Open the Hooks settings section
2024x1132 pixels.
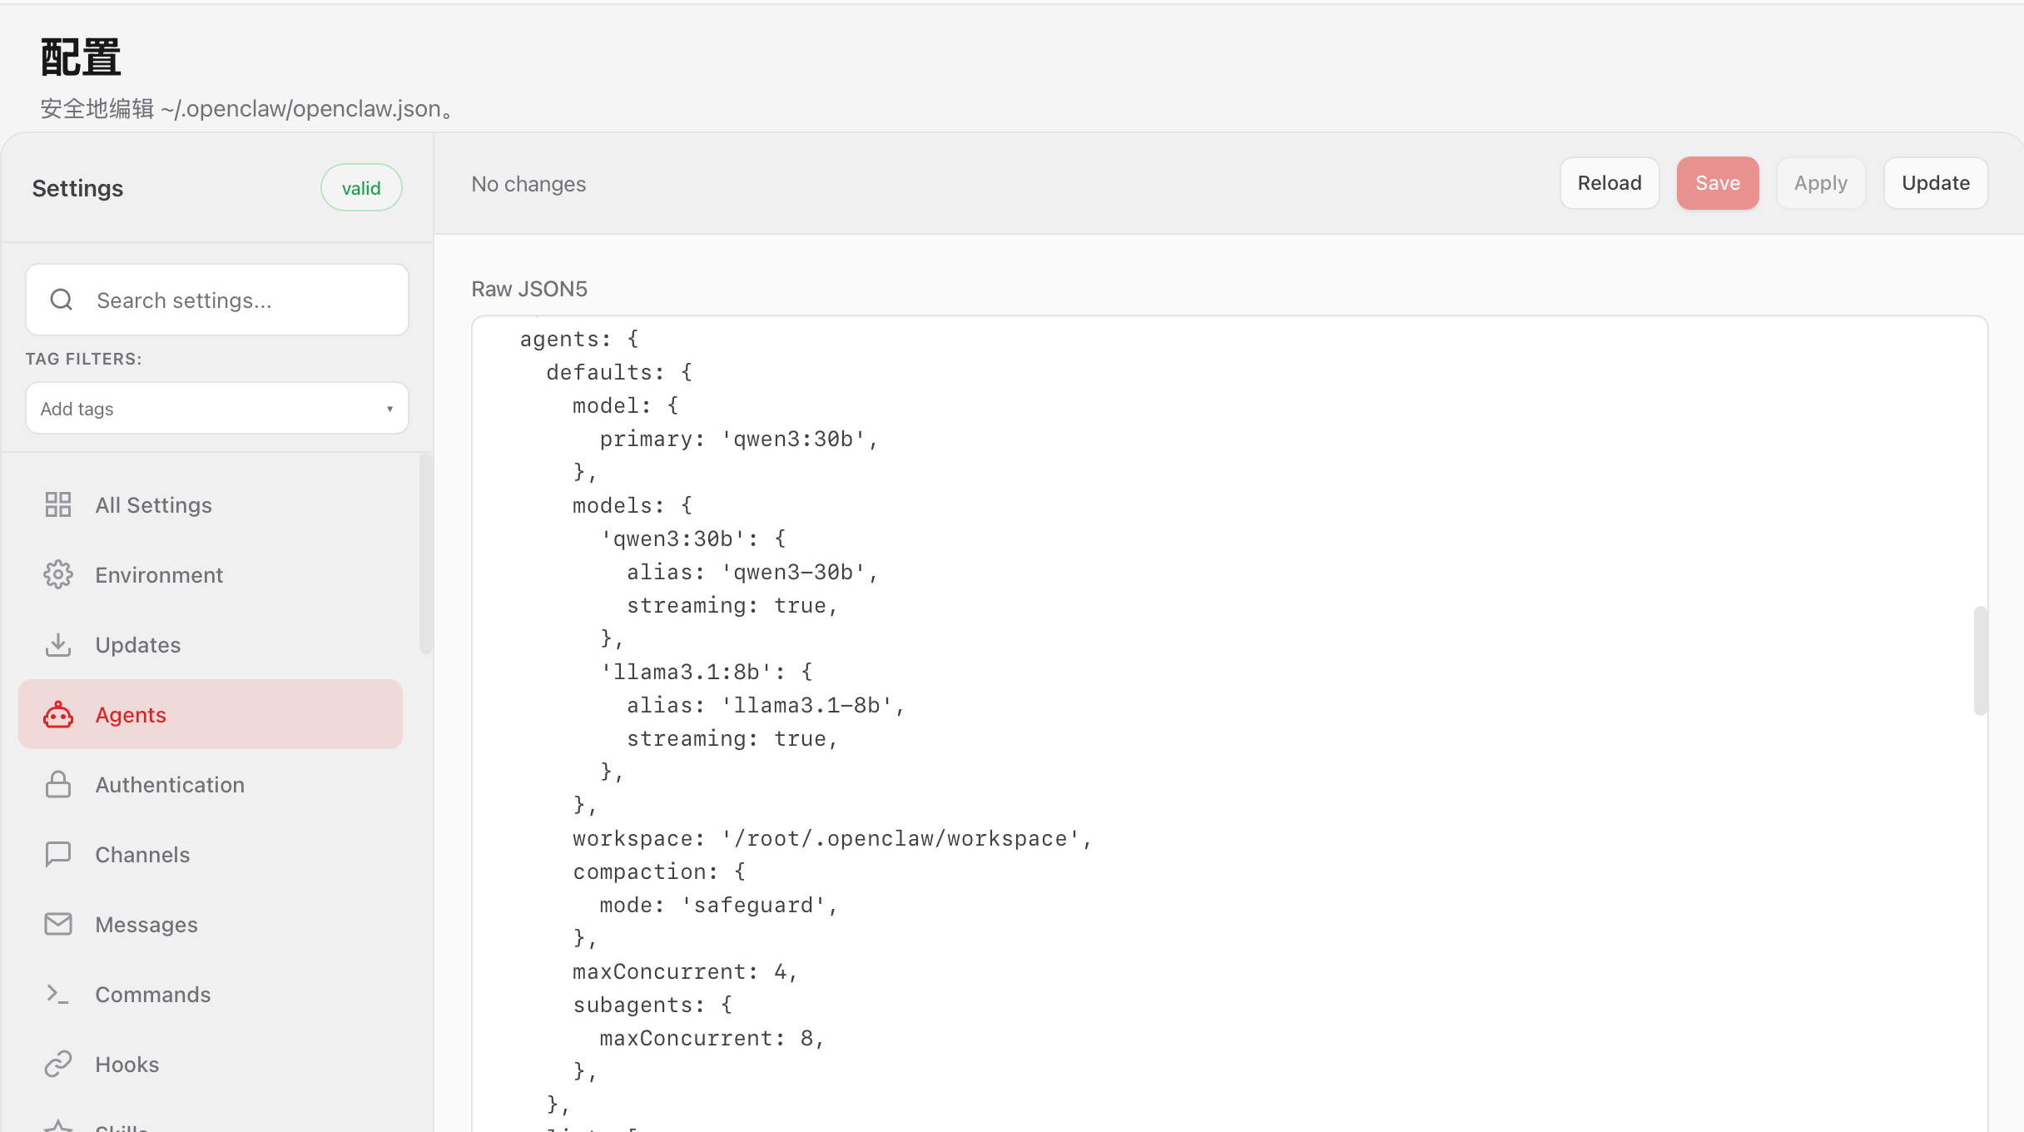127,1064
